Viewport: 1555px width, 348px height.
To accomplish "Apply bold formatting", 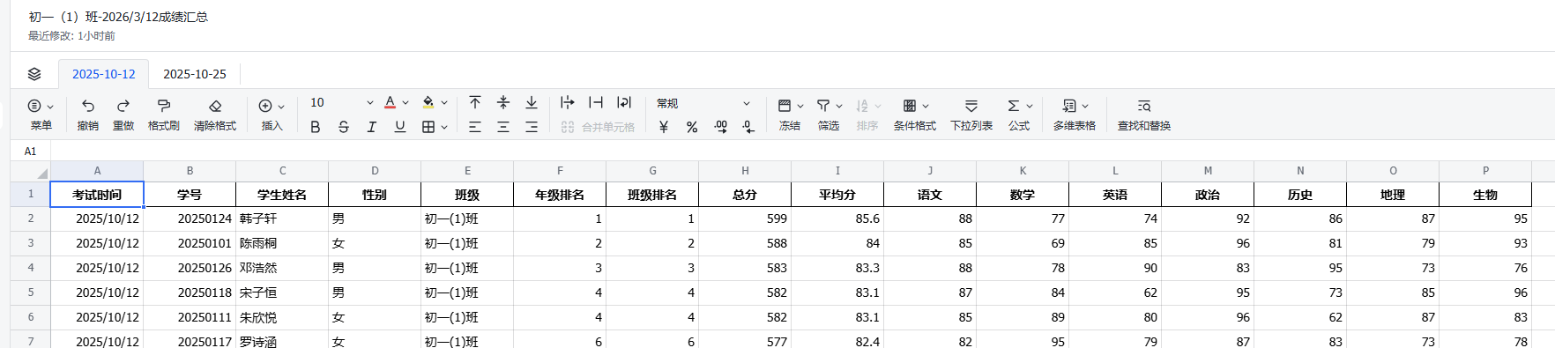I will tap(316, 127).
